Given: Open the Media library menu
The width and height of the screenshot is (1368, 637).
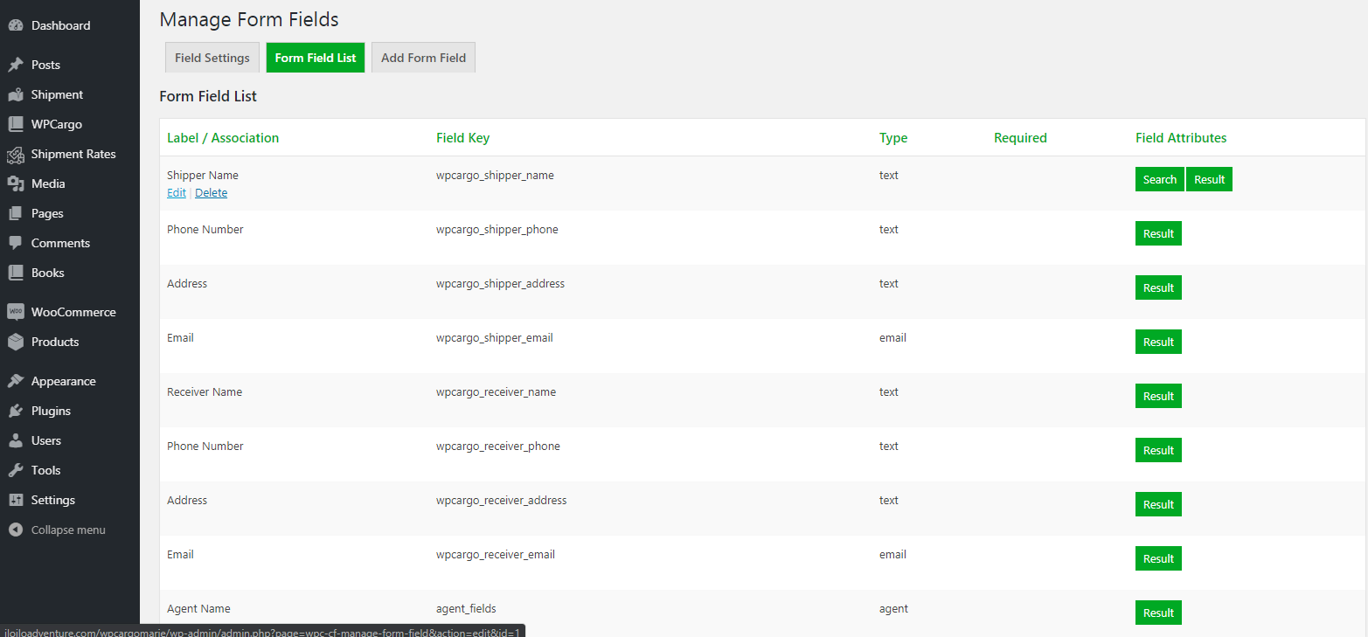Looking at the screenshot, I should tap(70, 183).
